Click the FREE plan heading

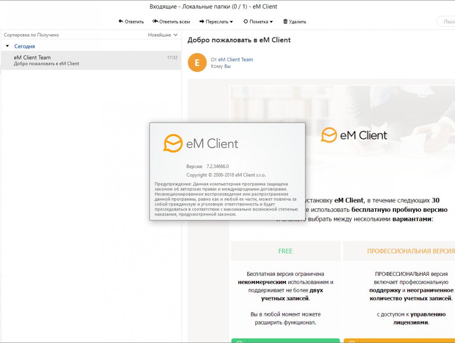[x=285, y=251]
